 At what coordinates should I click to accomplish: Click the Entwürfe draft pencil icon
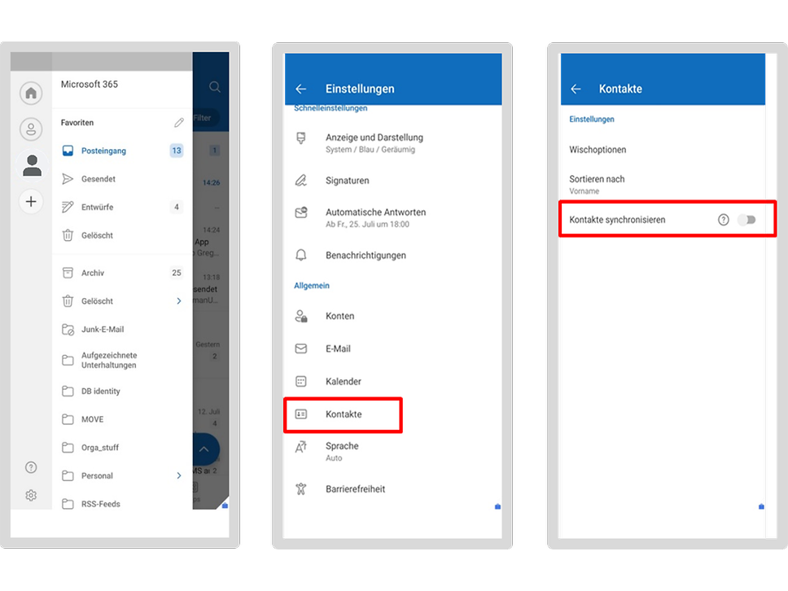point(68,207)
